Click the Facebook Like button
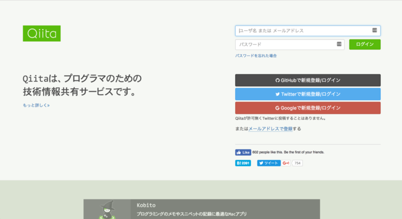 coord(243,152)
